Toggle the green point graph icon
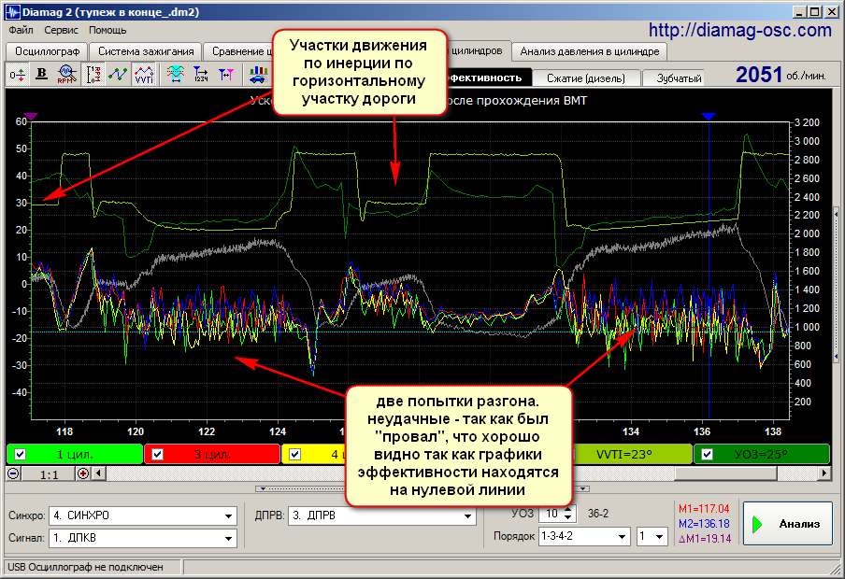The image size is (845, 579). [x=118, y=75]
